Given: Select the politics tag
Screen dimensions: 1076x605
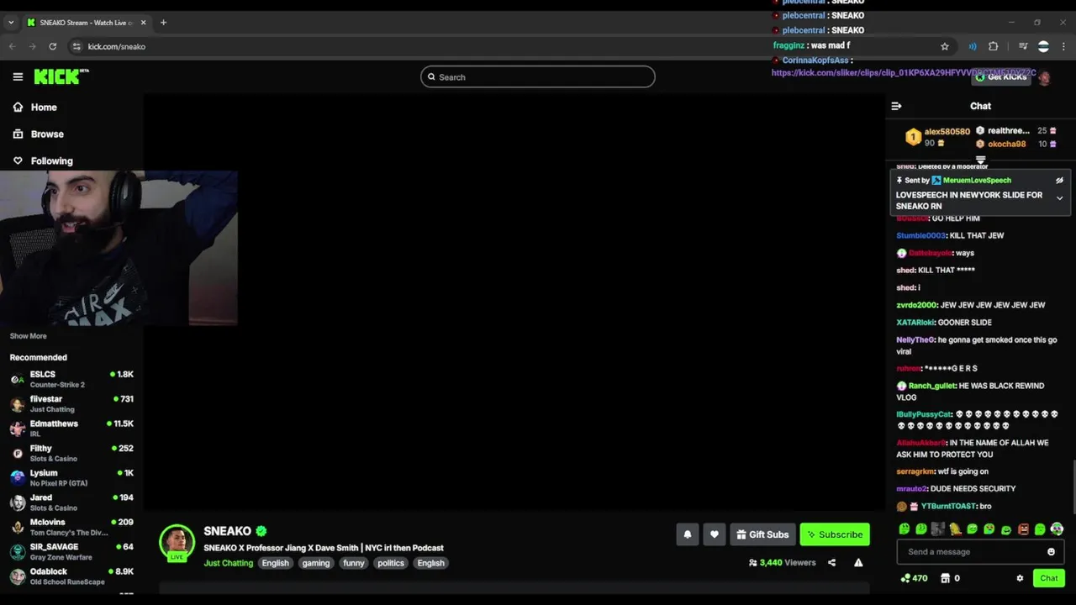Looking at the screenshot, I should click(x=391, y=563).
